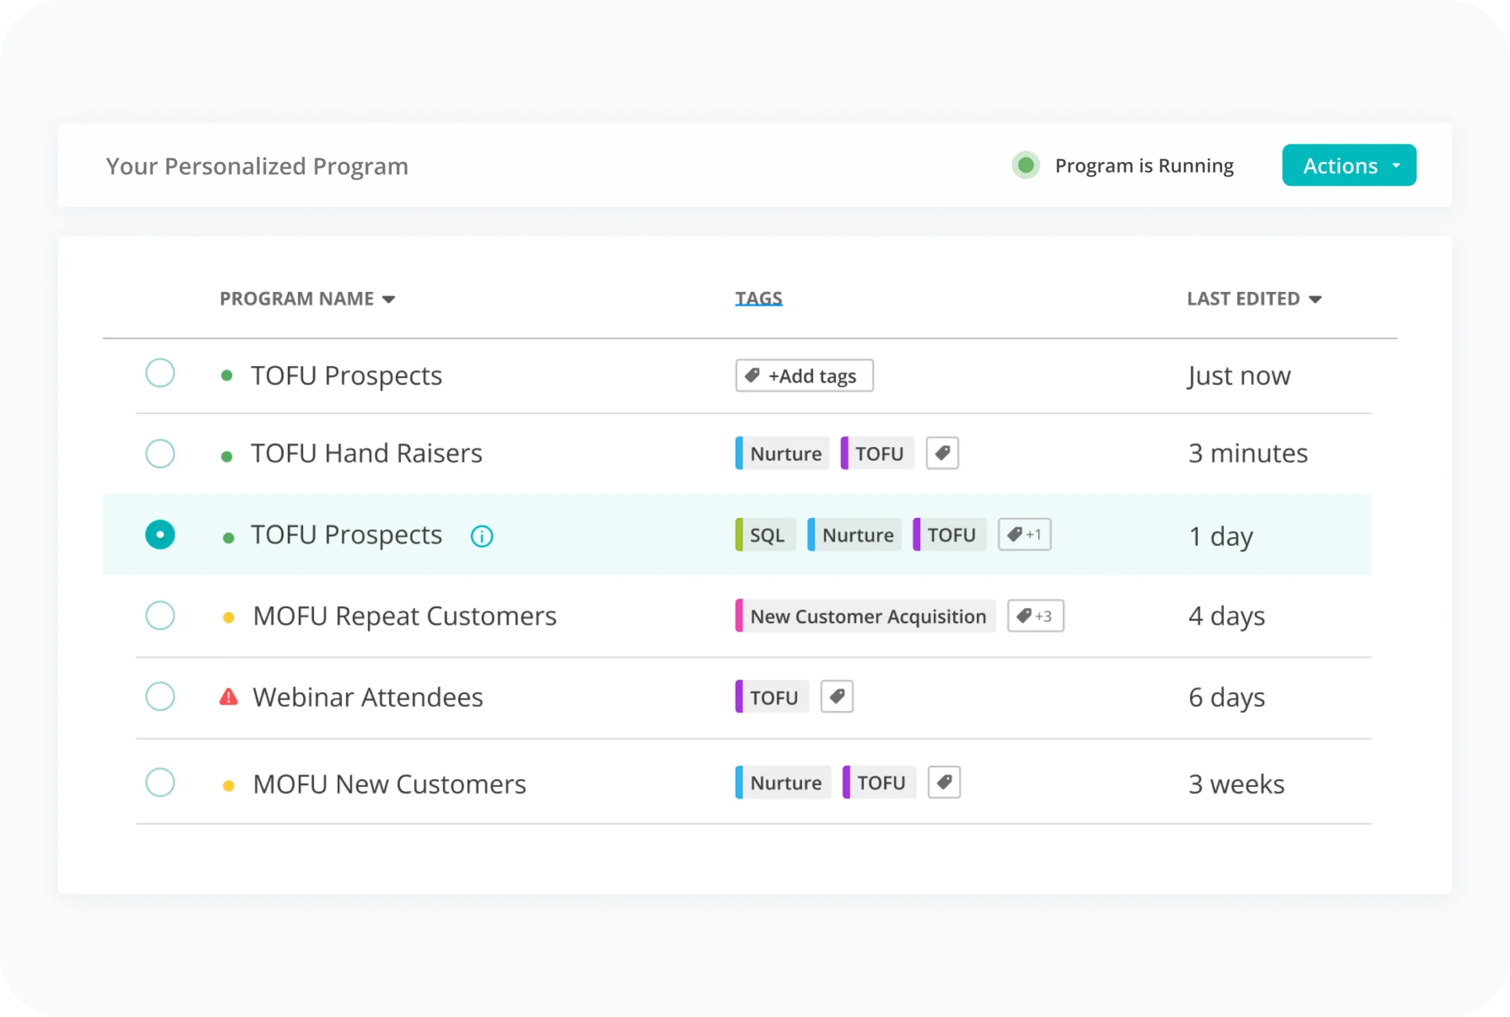The height and width of the screenshot is (1017, 1510).
Task: Deselect the checked TOFU Prospects radio button
Action: click(x=160, y=534)
